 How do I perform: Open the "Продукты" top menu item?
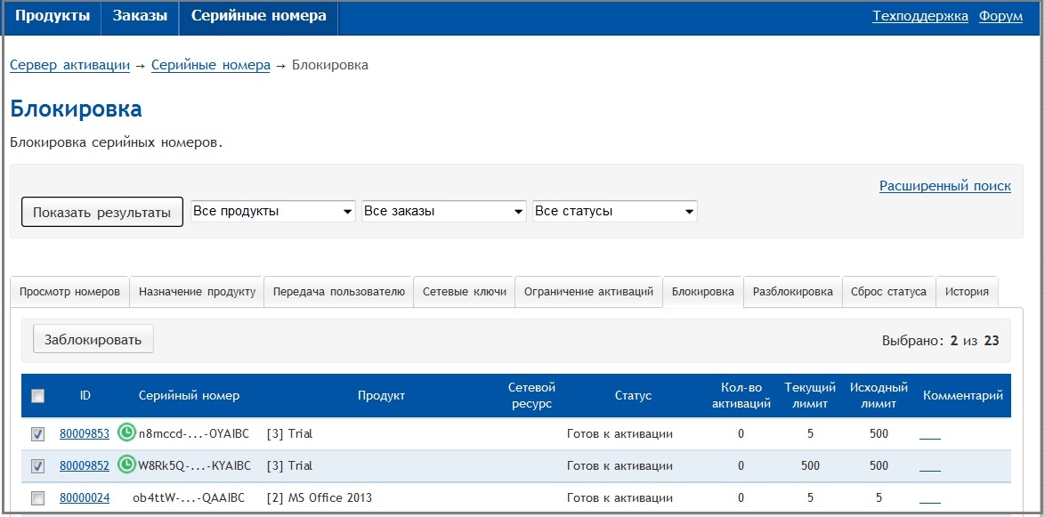coord(53,16)
